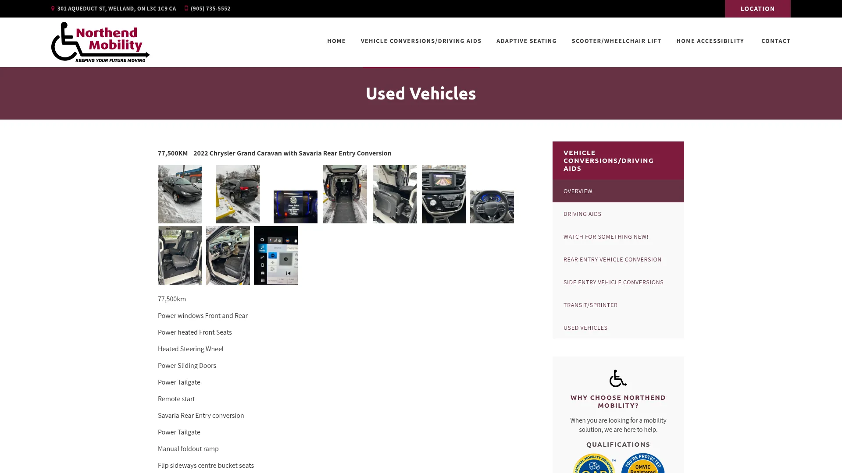Click the National Mobility Equipment QAP badge
842x473 pixels.
click(594, 463)
